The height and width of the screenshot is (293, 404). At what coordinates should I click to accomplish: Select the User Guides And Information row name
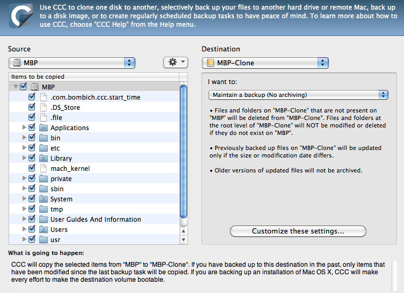pyautogui.click(x=96, y=219)
